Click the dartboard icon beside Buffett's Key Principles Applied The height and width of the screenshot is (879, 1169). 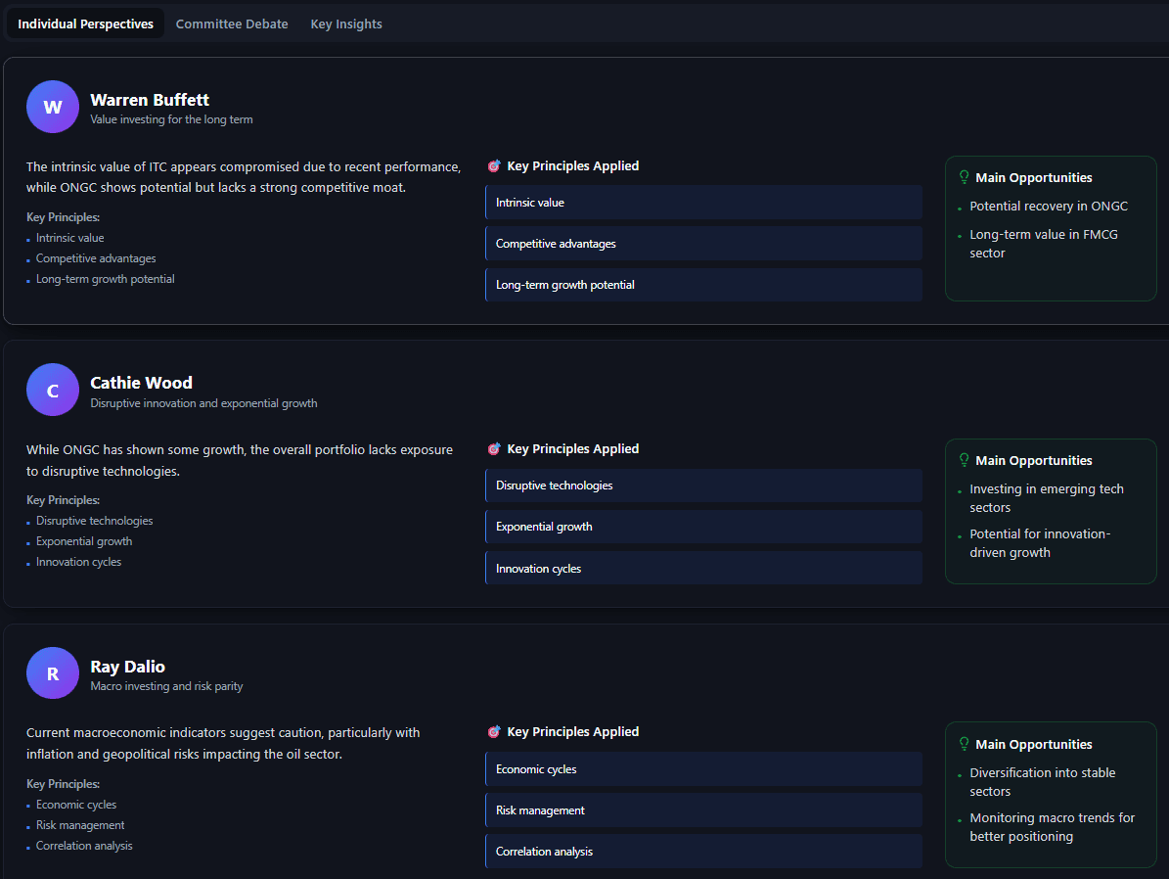click(x=494, y=165)
